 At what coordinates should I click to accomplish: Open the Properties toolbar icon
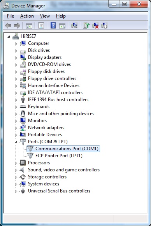click(41, 26)
